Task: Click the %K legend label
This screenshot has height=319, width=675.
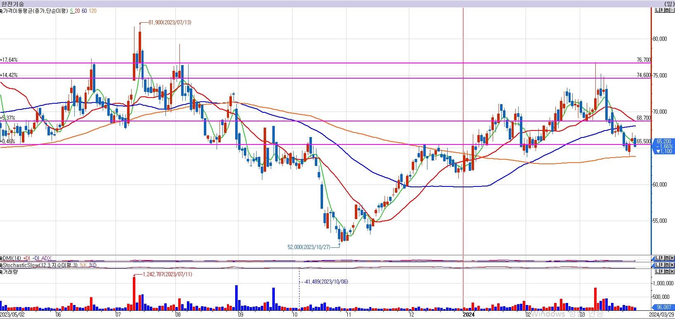Action: (83, 265)
